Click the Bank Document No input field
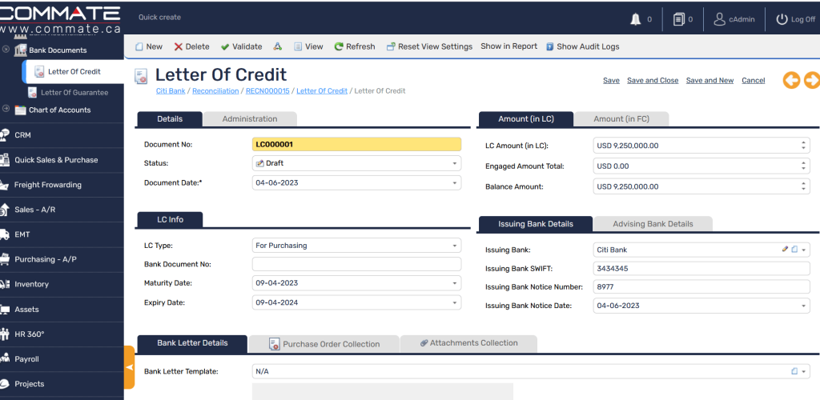Image resolution: width=820 pixels, height=400 pixels. click(356, 264)
